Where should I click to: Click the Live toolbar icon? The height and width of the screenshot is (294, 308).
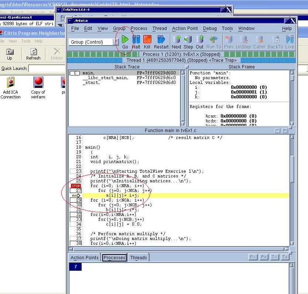click(290, 42)
